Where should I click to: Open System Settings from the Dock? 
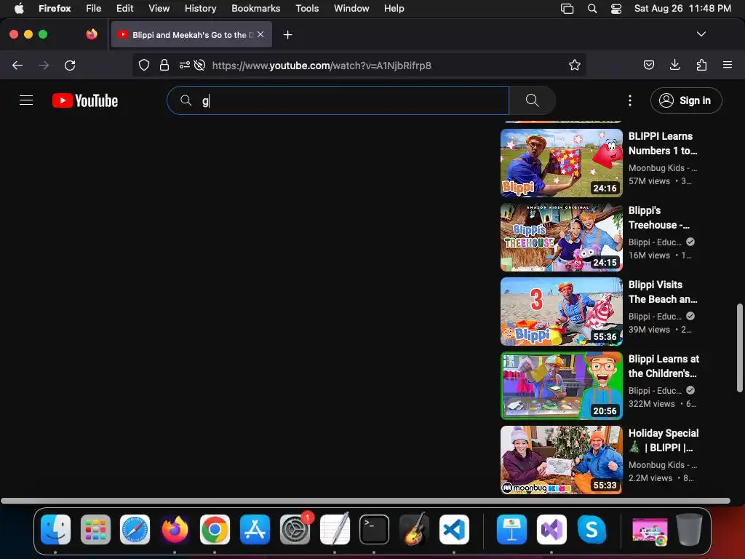[295, 529]
